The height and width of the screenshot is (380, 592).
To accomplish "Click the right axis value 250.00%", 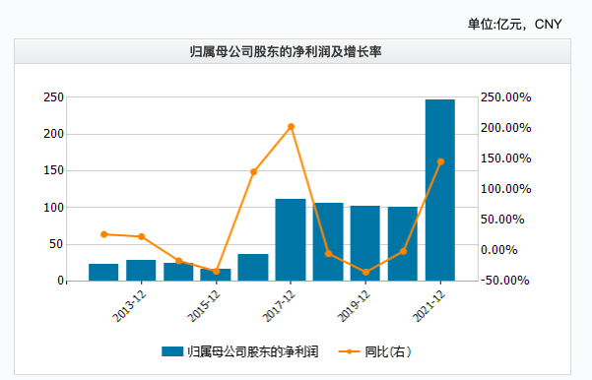I will coord(506,97).
